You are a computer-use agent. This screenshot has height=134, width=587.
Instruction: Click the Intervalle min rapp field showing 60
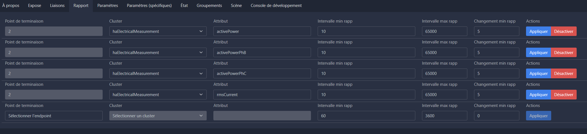tap(366, 116)
